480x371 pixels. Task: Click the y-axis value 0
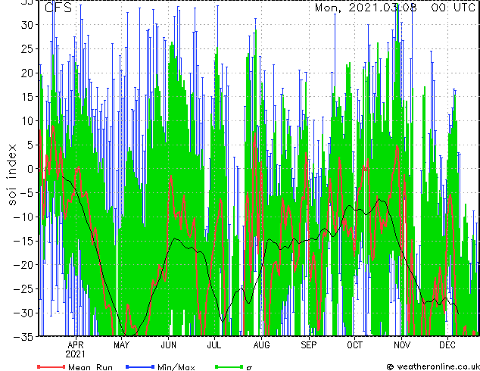click(30, 169)
